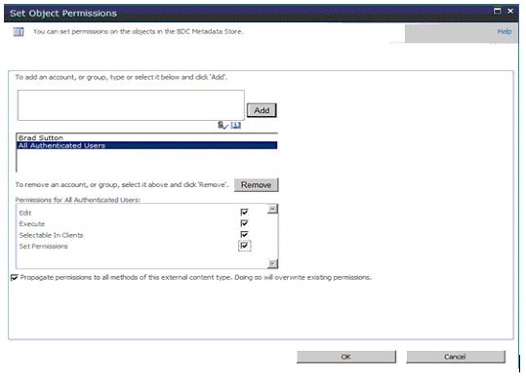Open the Help link

click(505, 31)
